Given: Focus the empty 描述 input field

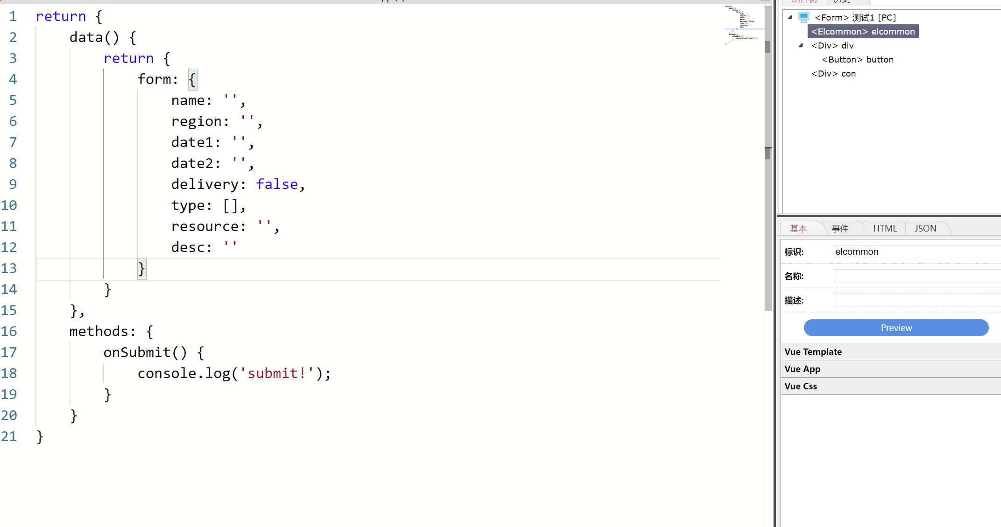Looking at the screenshot, I should point(916,300).
